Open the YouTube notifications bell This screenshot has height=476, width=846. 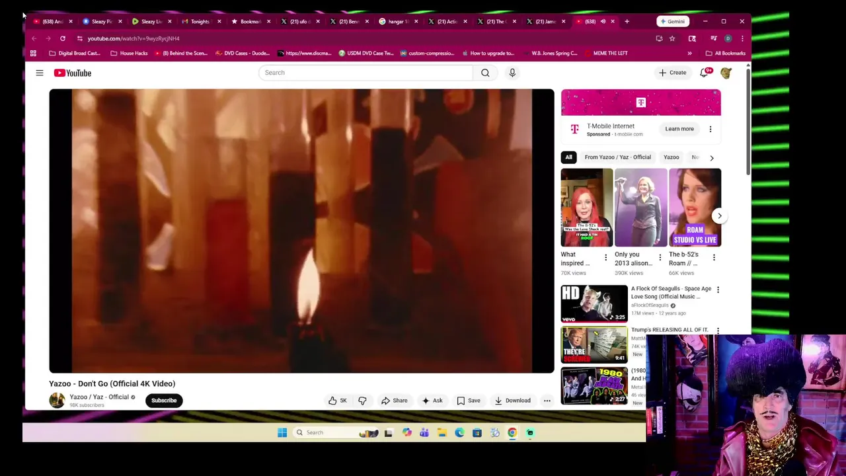click(x=705, y=73)
